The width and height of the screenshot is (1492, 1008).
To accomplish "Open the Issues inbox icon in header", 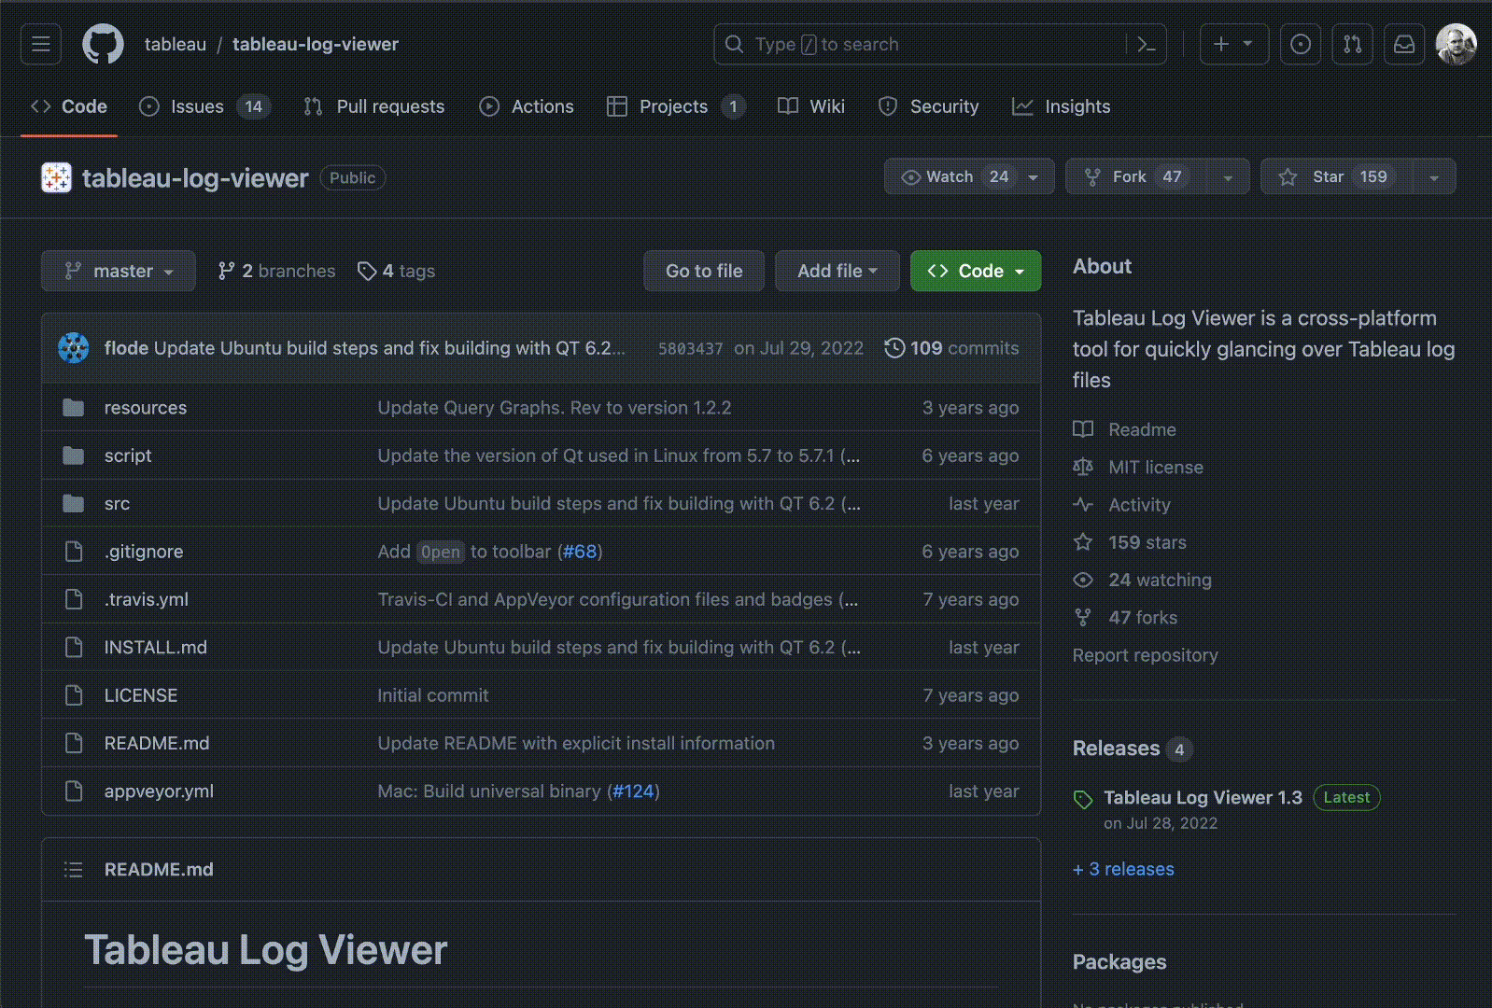I will click(1301, 44).
